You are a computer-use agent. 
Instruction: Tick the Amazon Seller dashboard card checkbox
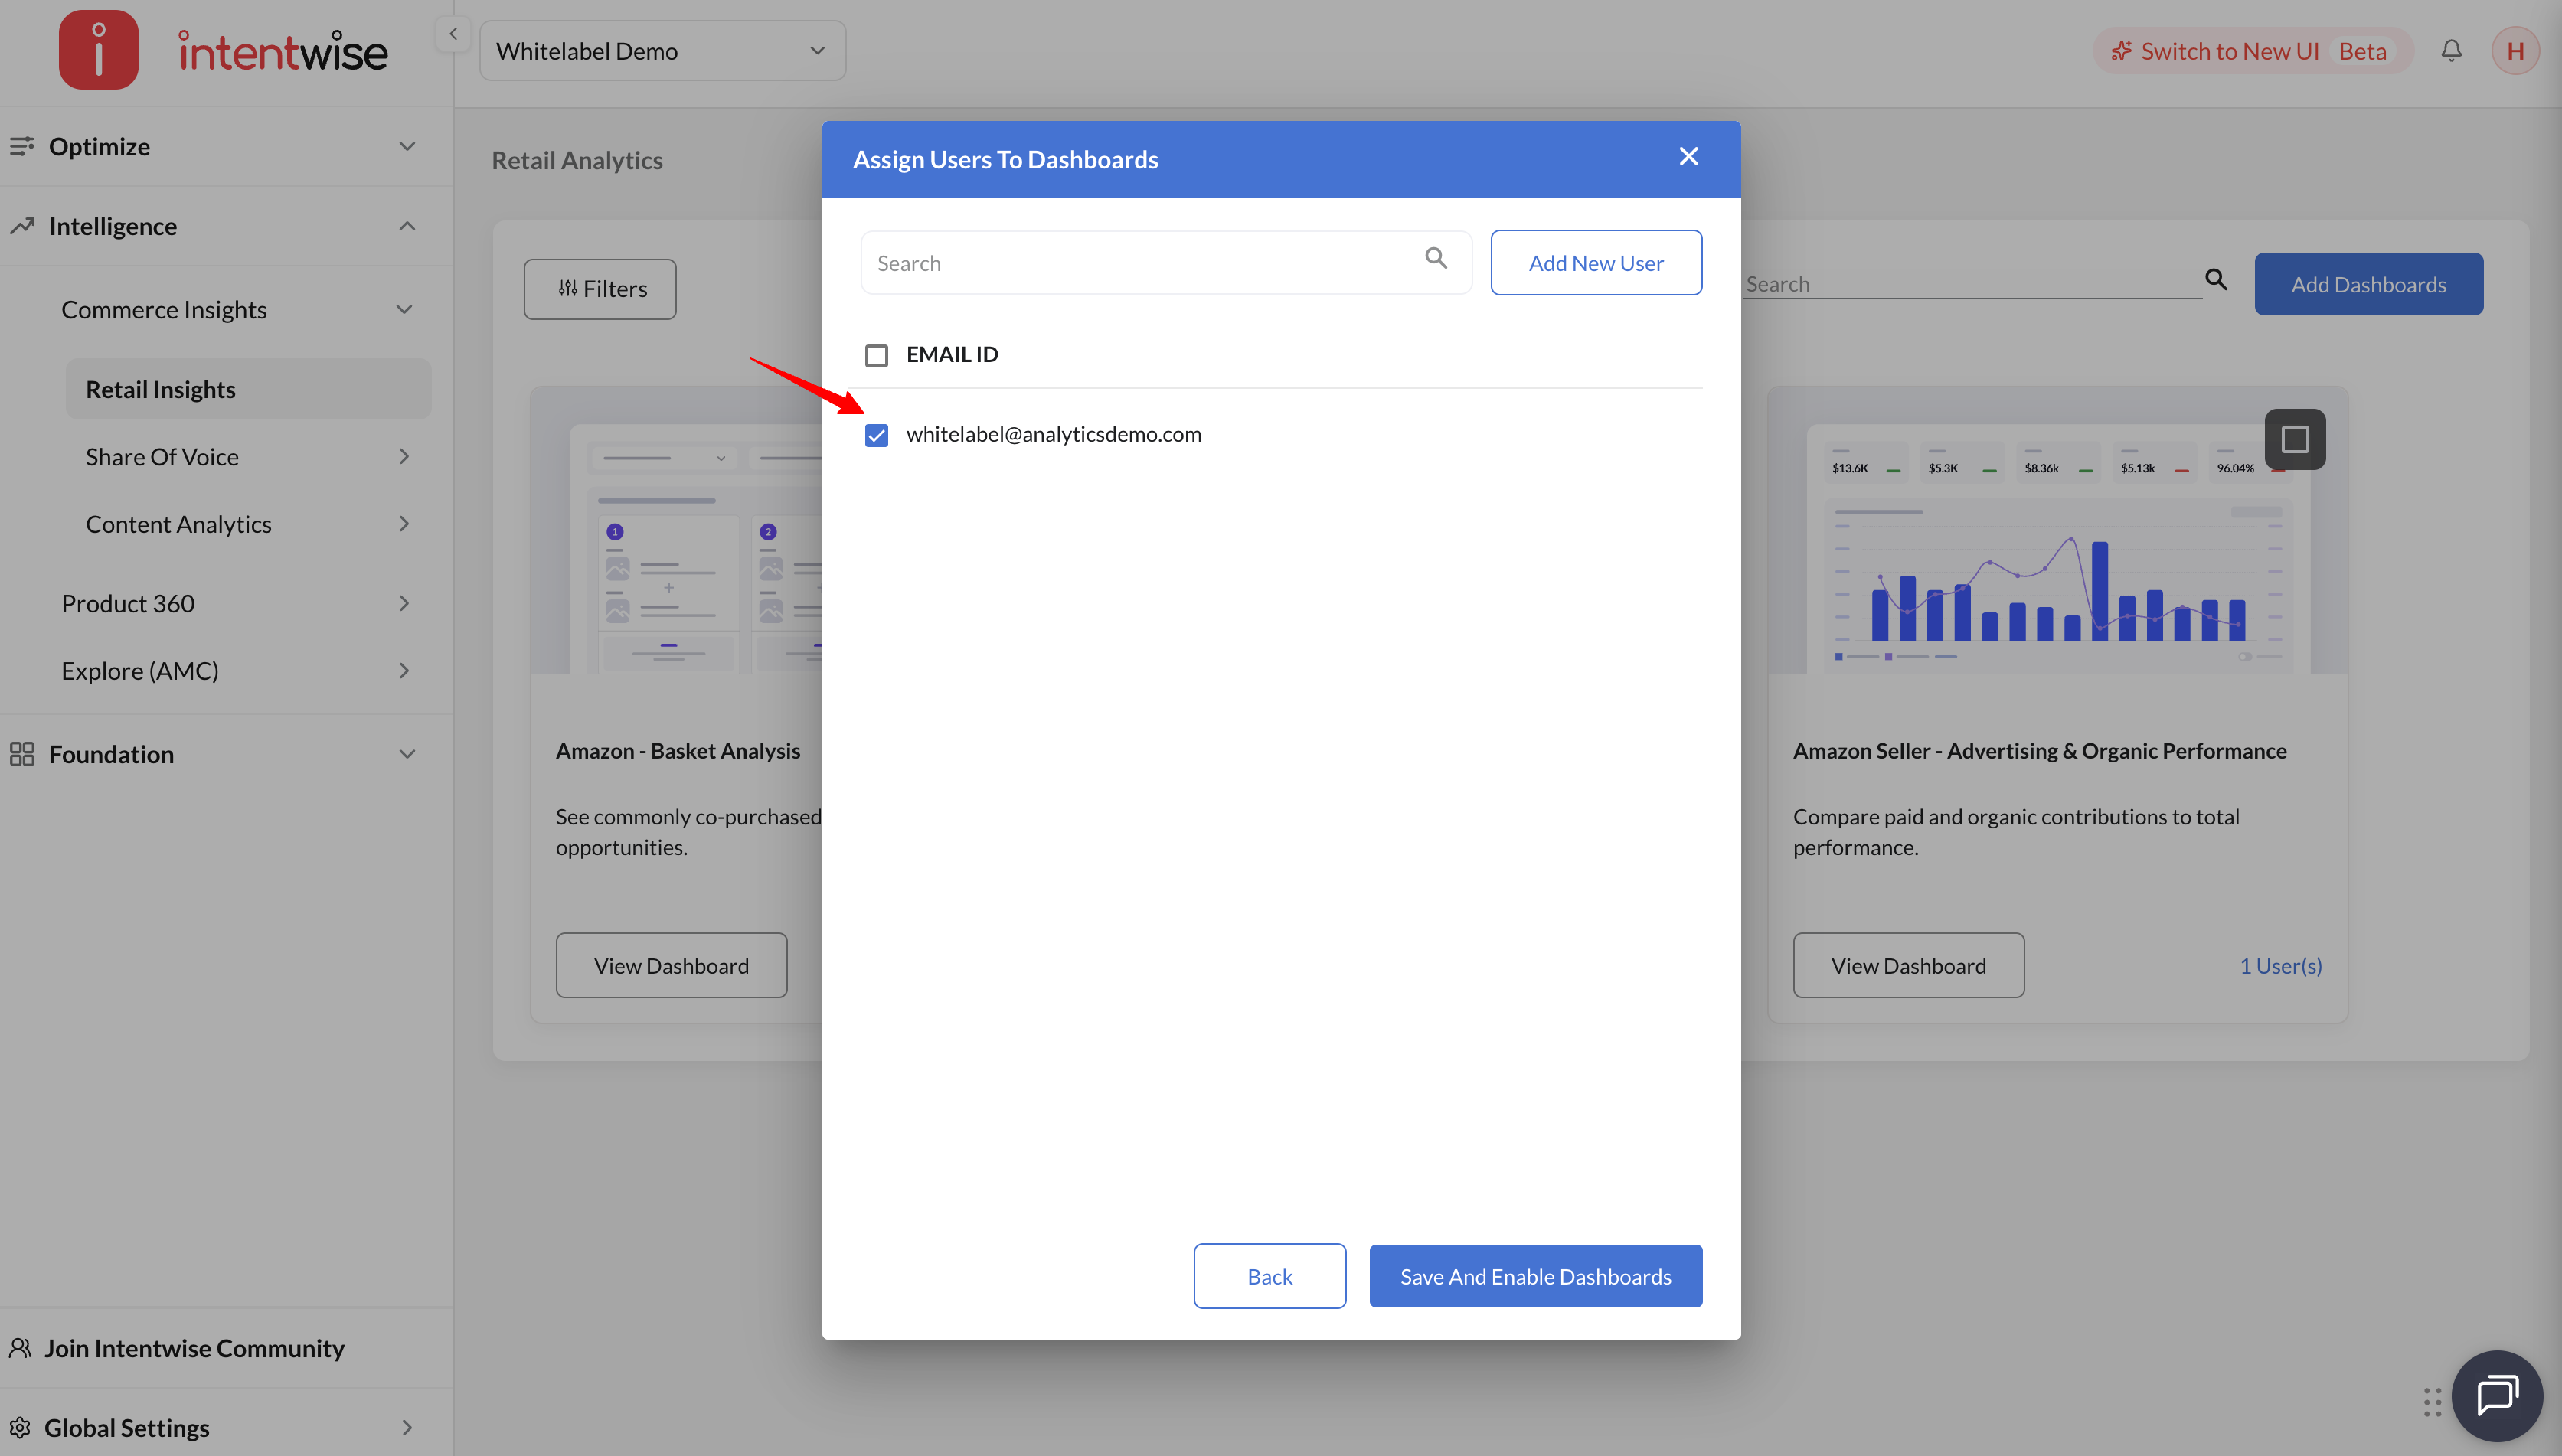click(x=2295, y=439)
